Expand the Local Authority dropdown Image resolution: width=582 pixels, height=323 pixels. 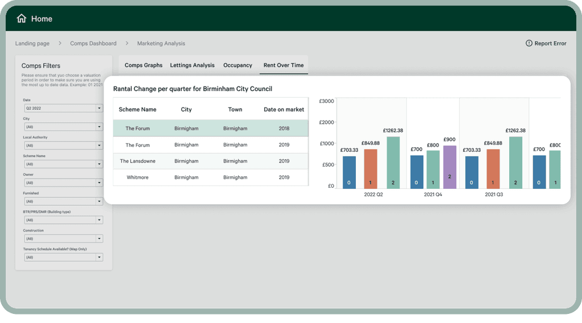tap(64, 145)
